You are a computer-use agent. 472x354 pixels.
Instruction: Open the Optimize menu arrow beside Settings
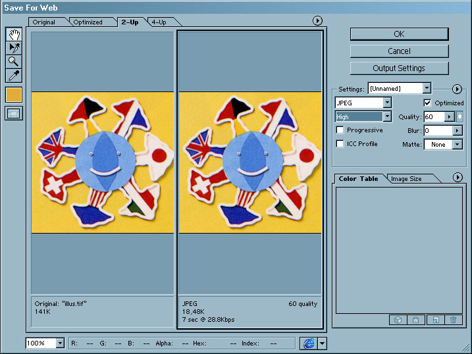(457, 89)
